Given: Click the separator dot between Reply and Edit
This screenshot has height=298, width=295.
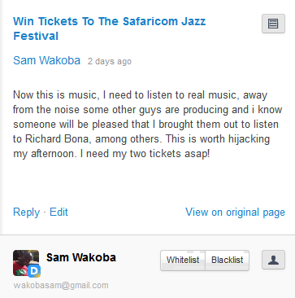Looking at the screenshot, I should pos(45,213).
